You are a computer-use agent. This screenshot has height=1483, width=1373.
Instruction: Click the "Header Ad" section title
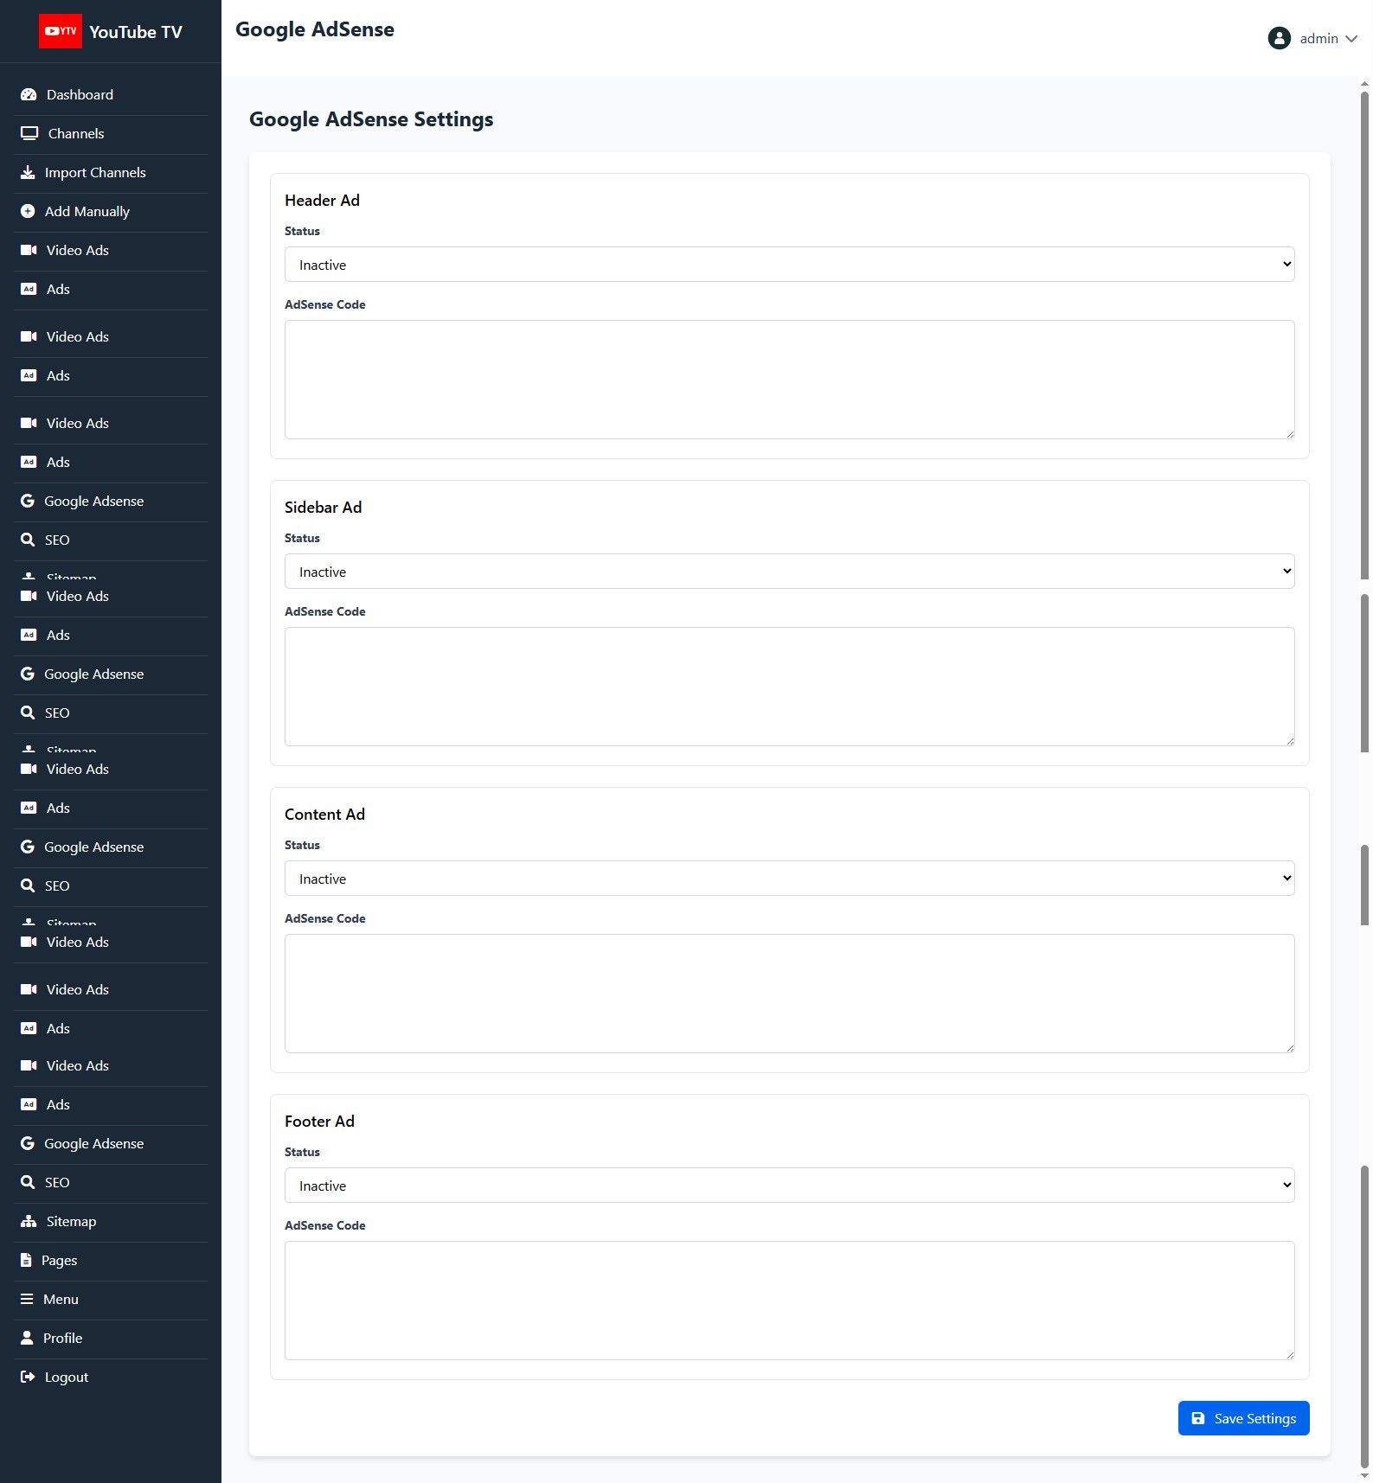pyautogui.click(x=322, y=201)
